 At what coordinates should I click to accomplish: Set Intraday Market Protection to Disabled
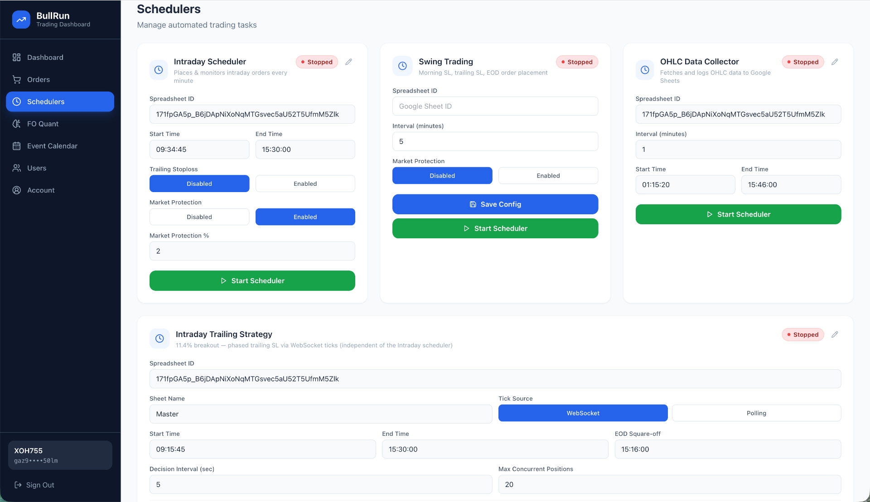(199, 217)
